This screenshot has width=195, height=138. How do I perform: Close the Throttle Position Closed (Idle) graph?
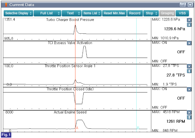pyautogui.click(x=189, y=89)
